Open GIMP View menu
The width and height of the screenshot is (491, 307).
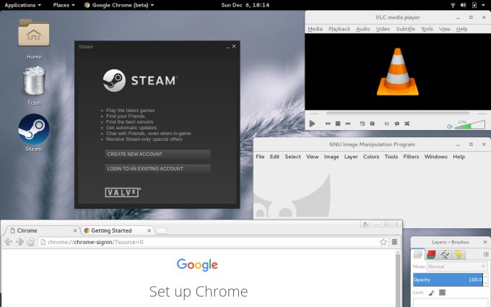(x=312, y=157)
